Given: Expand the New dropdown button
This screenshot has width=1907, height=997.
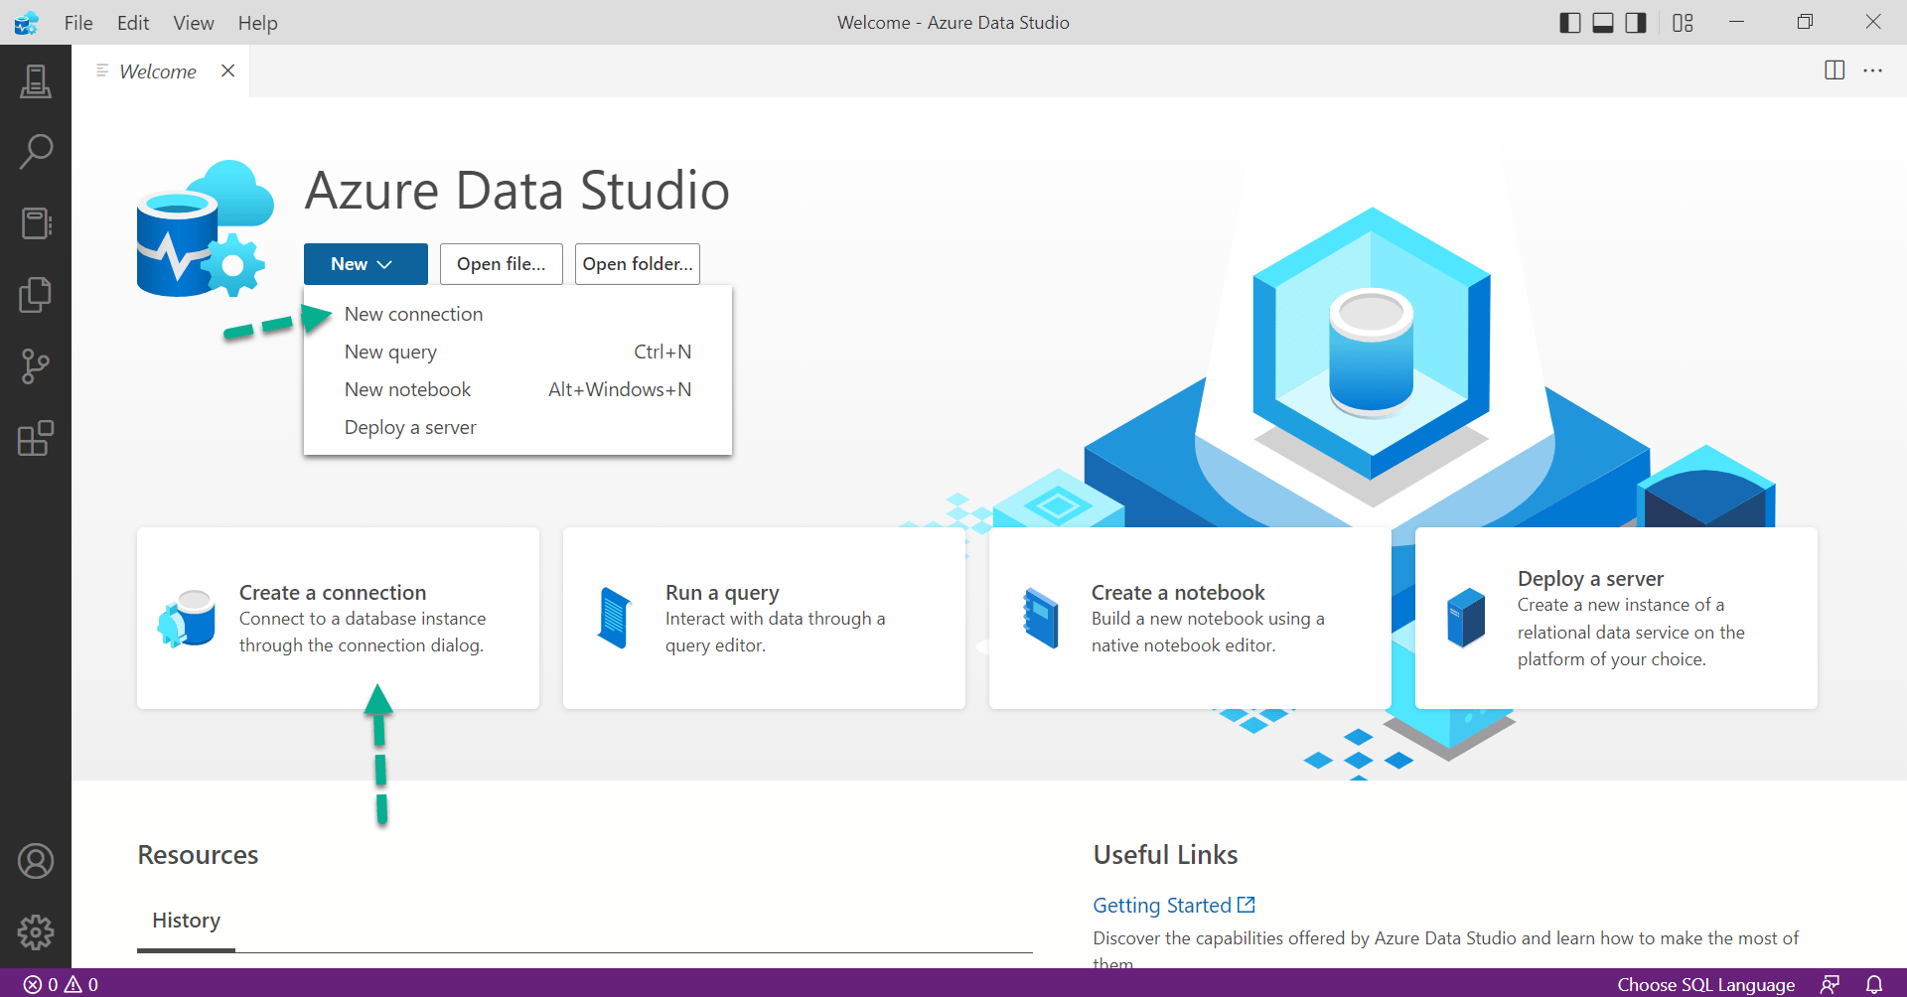Looking at the screenshot, I should pos(366,264).
